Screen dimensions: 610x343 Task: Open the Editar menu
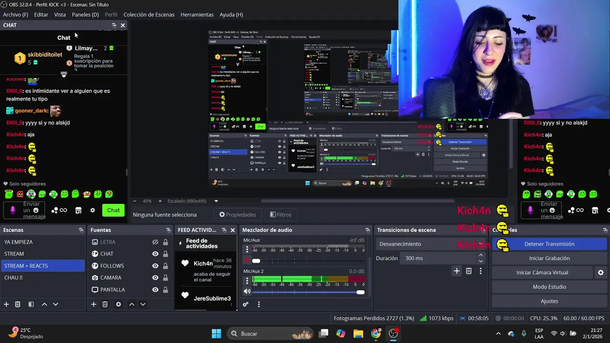(x=41, y=15)
